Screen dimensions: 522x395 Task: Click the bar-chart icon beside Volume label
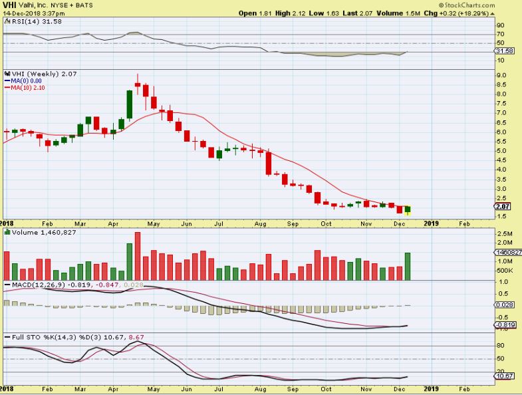[7, 232]
